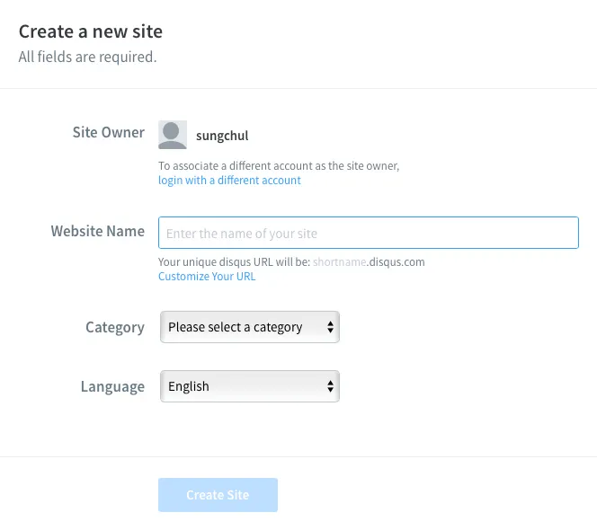Screen dimensions: 597x530
Task: Click the Please select a category text
Action: coord(236,327)
